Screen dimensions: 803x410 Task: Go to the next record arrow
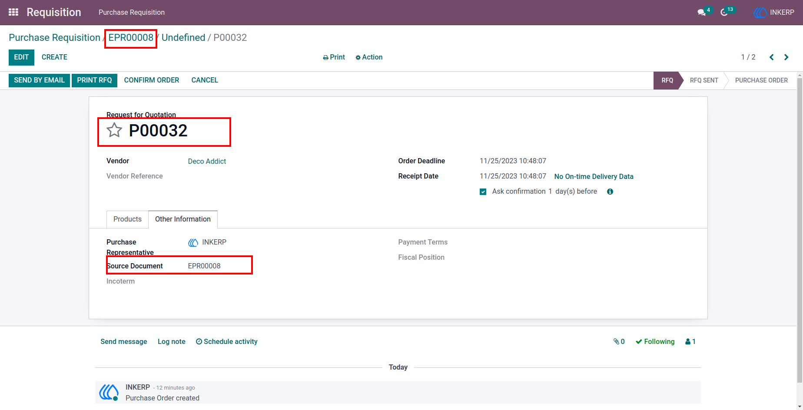(786, 57)
